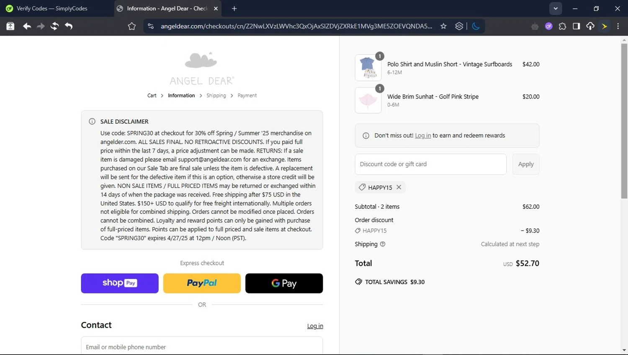Click the Angel Dear cloud logo
Screen dimensions: 628x355
pos(201,68)
